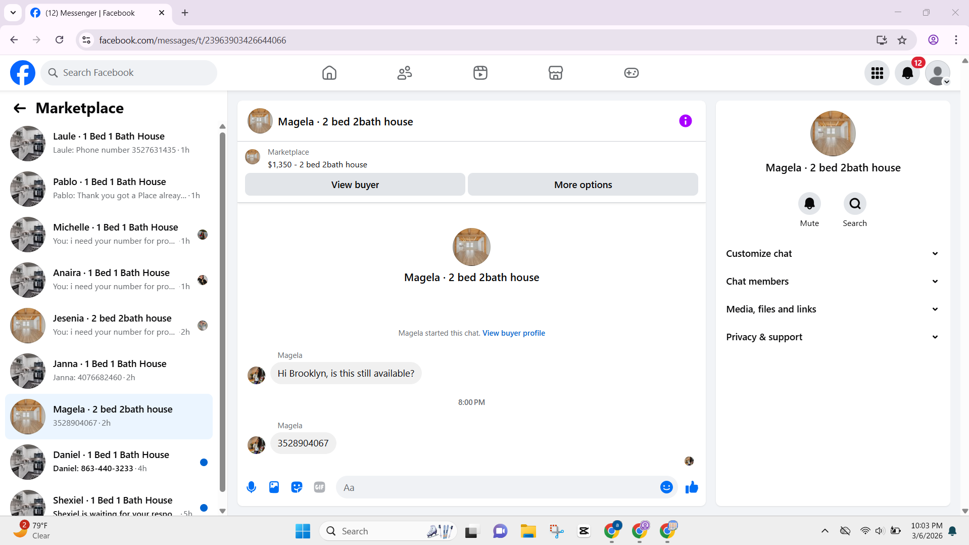The image size is (969, 545).
Task: Open the Reels video icon
Action: pyautogui.click(x=480, y=73)
